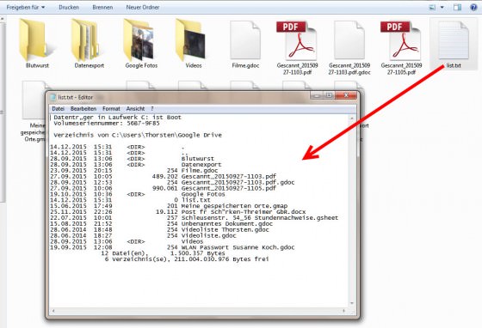Click the 'Stundennachweise.gsheet' line in Editor
482x328 pixels.
pyautogui.click(x=194, y=217)
